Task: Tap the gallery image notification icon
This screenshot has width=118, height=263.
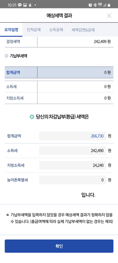Action: coord(25,5)
